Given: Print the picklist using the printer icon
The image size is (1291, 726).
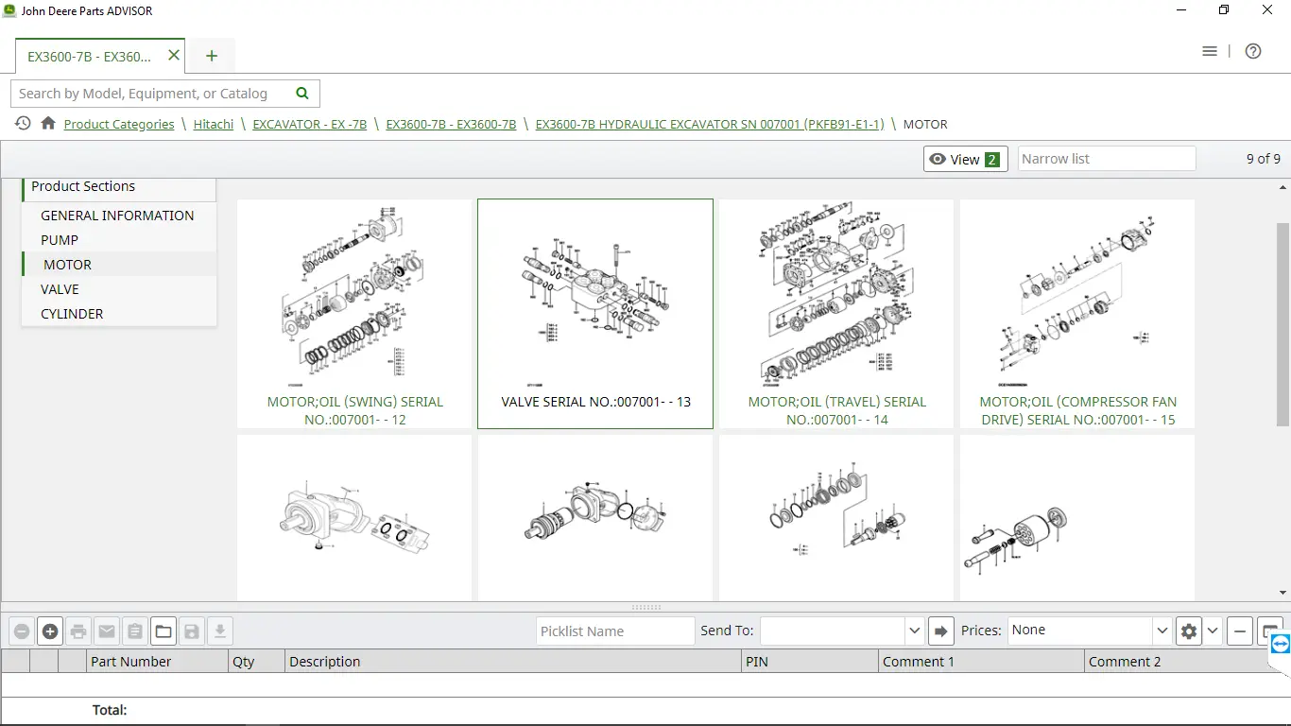Looking at the screenshot, I should click(x=78, y=631).
